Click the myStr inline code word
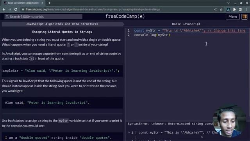The image size is (250, 141). point(63,121)
